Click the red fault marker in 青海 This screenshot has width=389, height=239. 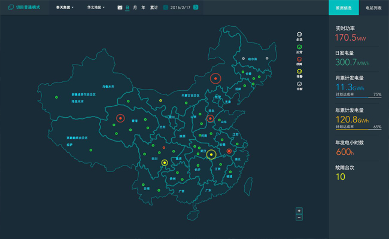pos(120,118)
